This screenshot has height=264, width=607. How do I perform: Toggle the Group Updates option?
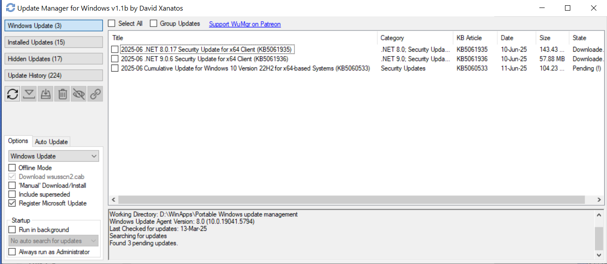coord(153,23)
